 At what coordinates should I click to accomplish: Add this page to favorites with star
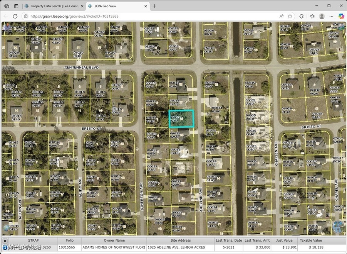(290, 16)
